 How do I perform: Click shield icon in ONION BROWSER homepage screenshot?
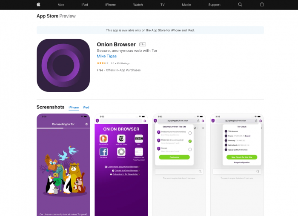coord(97,121)
